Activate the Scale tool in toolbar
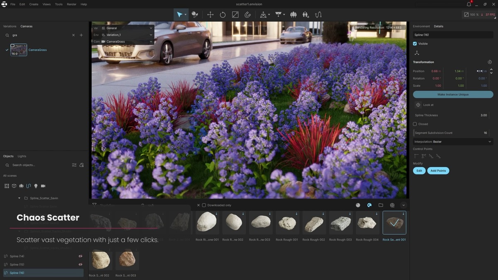This screenshot has width=498, height=280. [x=235, y=15]
